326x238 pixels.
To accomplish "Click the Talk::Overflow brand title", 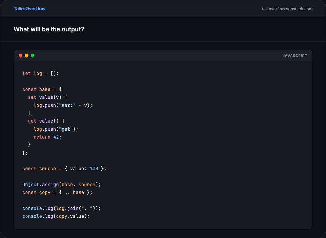I will click(30, 9).
